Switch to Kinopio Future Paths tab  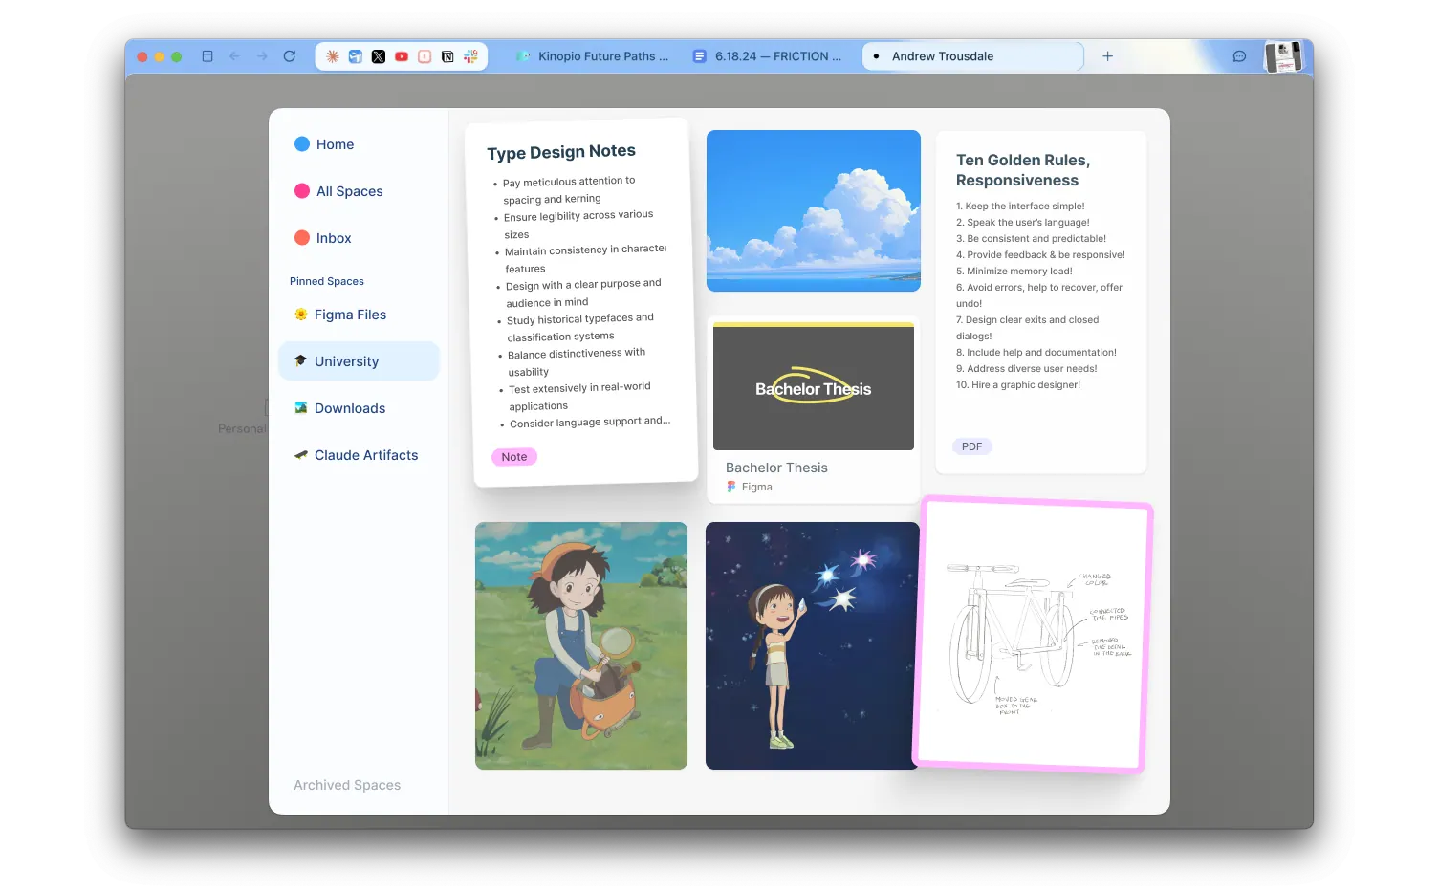tap(593, 56)
